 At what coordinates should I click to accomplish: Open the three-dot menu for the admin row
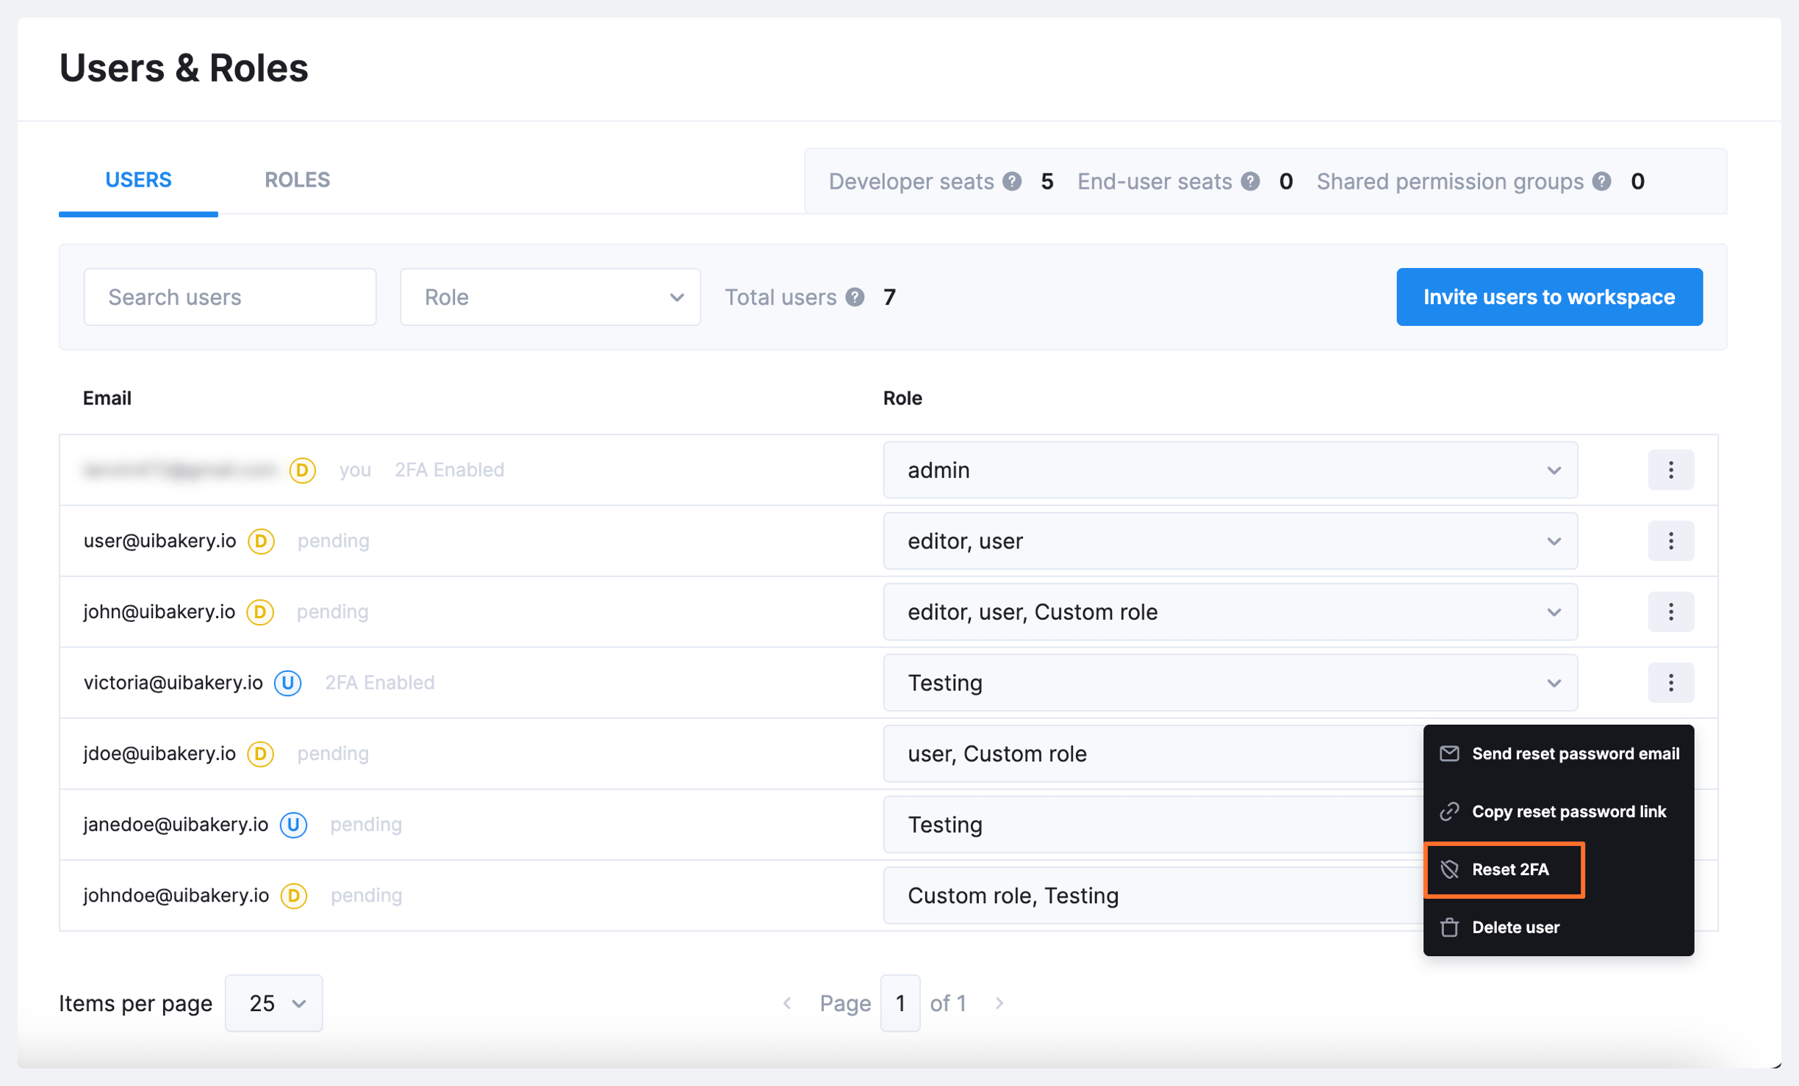(x=1670, y=470)
